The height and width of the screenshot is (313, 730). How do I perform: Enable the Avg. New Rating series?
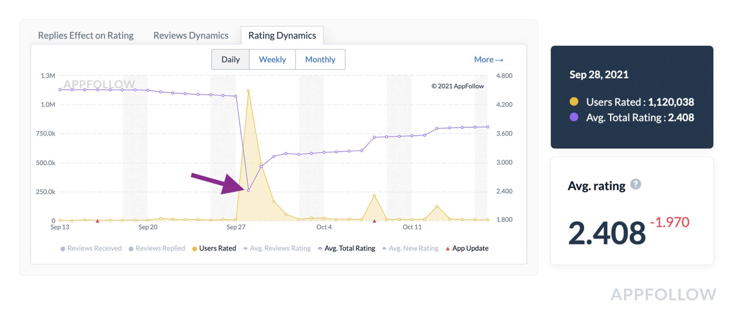[x=410, y=248]
